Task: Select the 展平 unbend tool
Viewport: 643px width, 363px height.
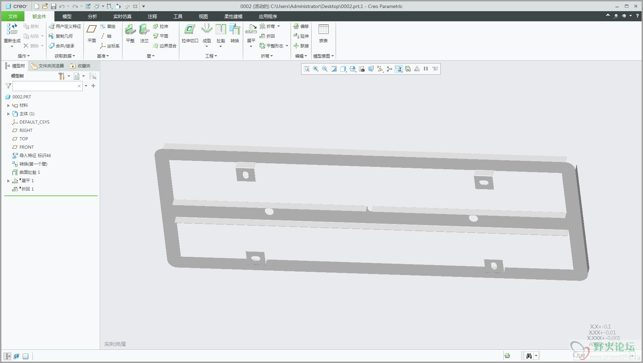Action: pos(251,34)
